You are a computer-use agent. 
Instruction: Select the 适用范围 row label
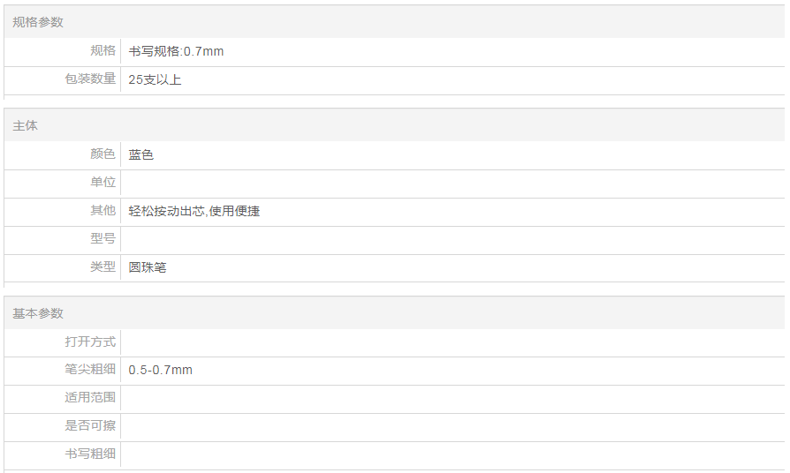(x=90, y=398)
